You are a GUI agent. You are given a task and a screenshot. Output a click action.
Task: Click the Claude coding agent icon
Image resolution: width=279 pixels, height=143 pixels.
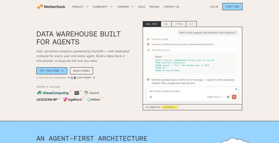(x=69, y=78)
